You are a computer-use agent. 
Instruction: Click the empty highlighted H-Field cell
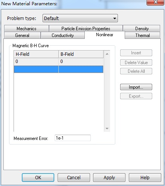36,69
